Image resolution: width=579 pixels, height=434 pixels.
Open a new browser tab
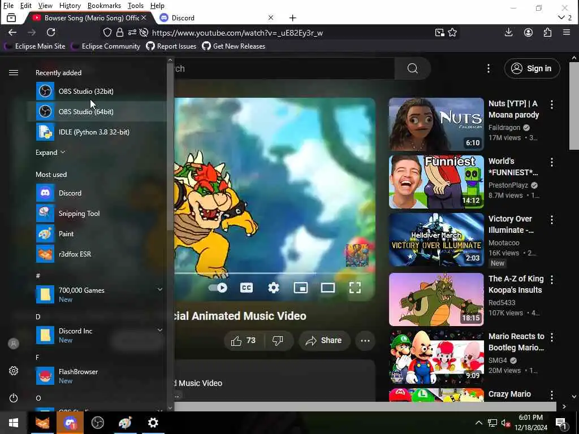[293, 18]
